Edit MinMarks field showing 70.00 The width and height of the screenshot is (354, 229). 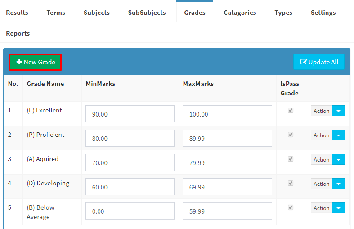(x=130, y=162)
